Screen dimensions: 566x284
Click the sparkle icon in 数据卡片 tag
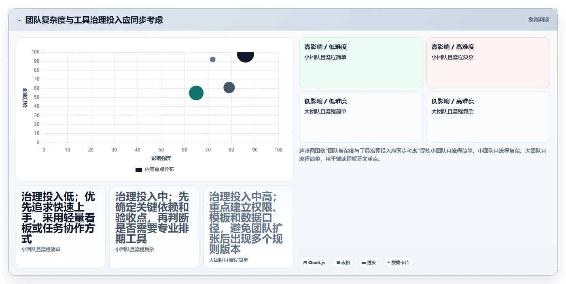(389, 263)
